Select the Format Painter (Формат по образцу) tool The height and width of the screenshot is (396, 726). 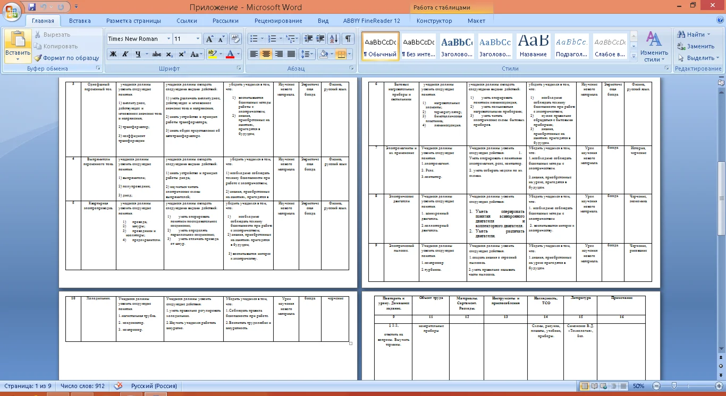pyautogui.click(x=66, y=58)
